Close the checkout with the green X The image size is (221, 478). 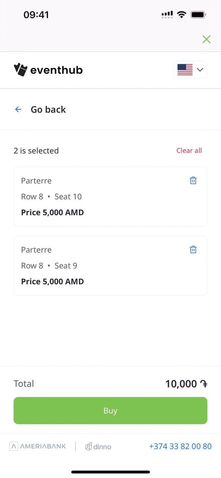tap(206, 39)
